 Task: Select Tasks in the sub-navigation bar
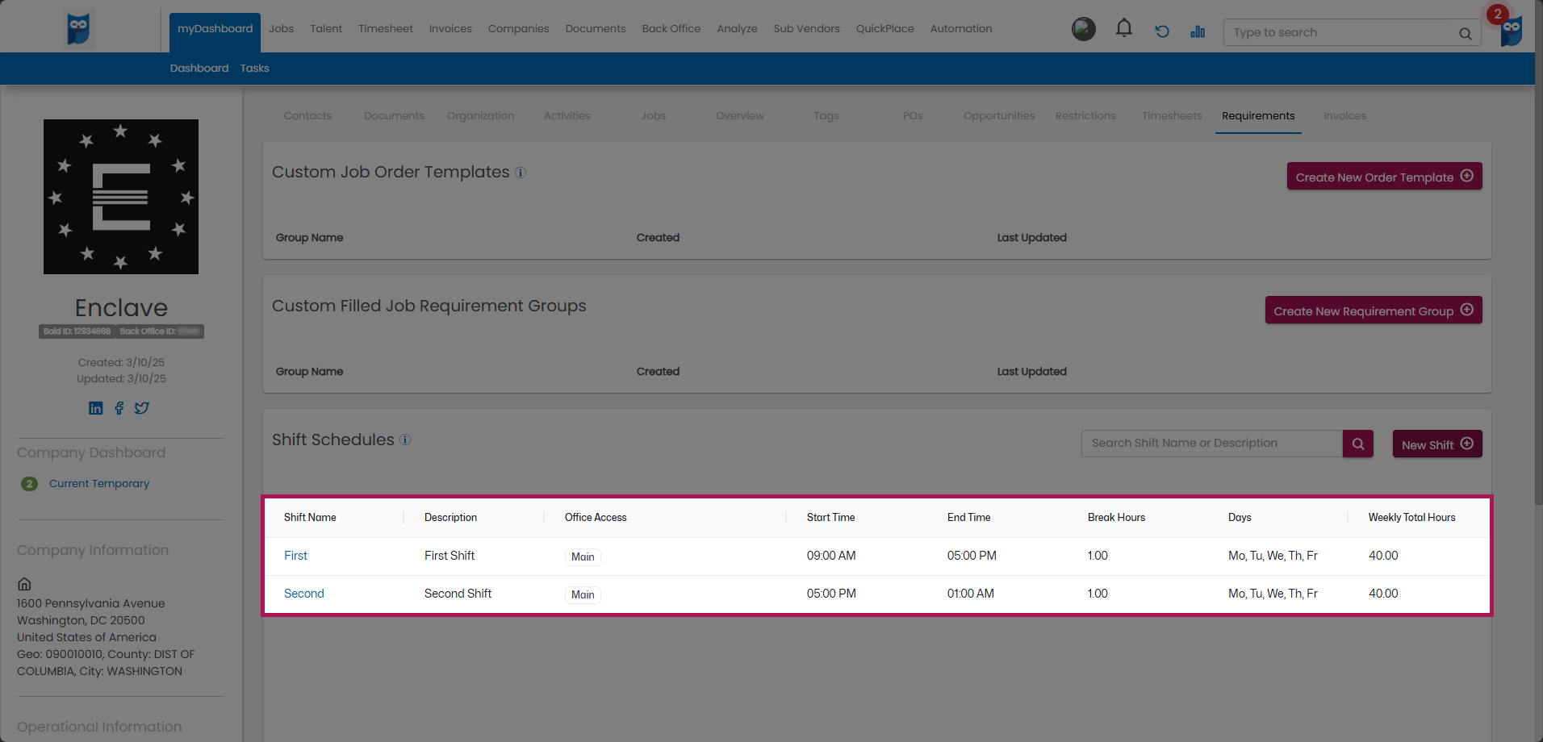[254, 69]
